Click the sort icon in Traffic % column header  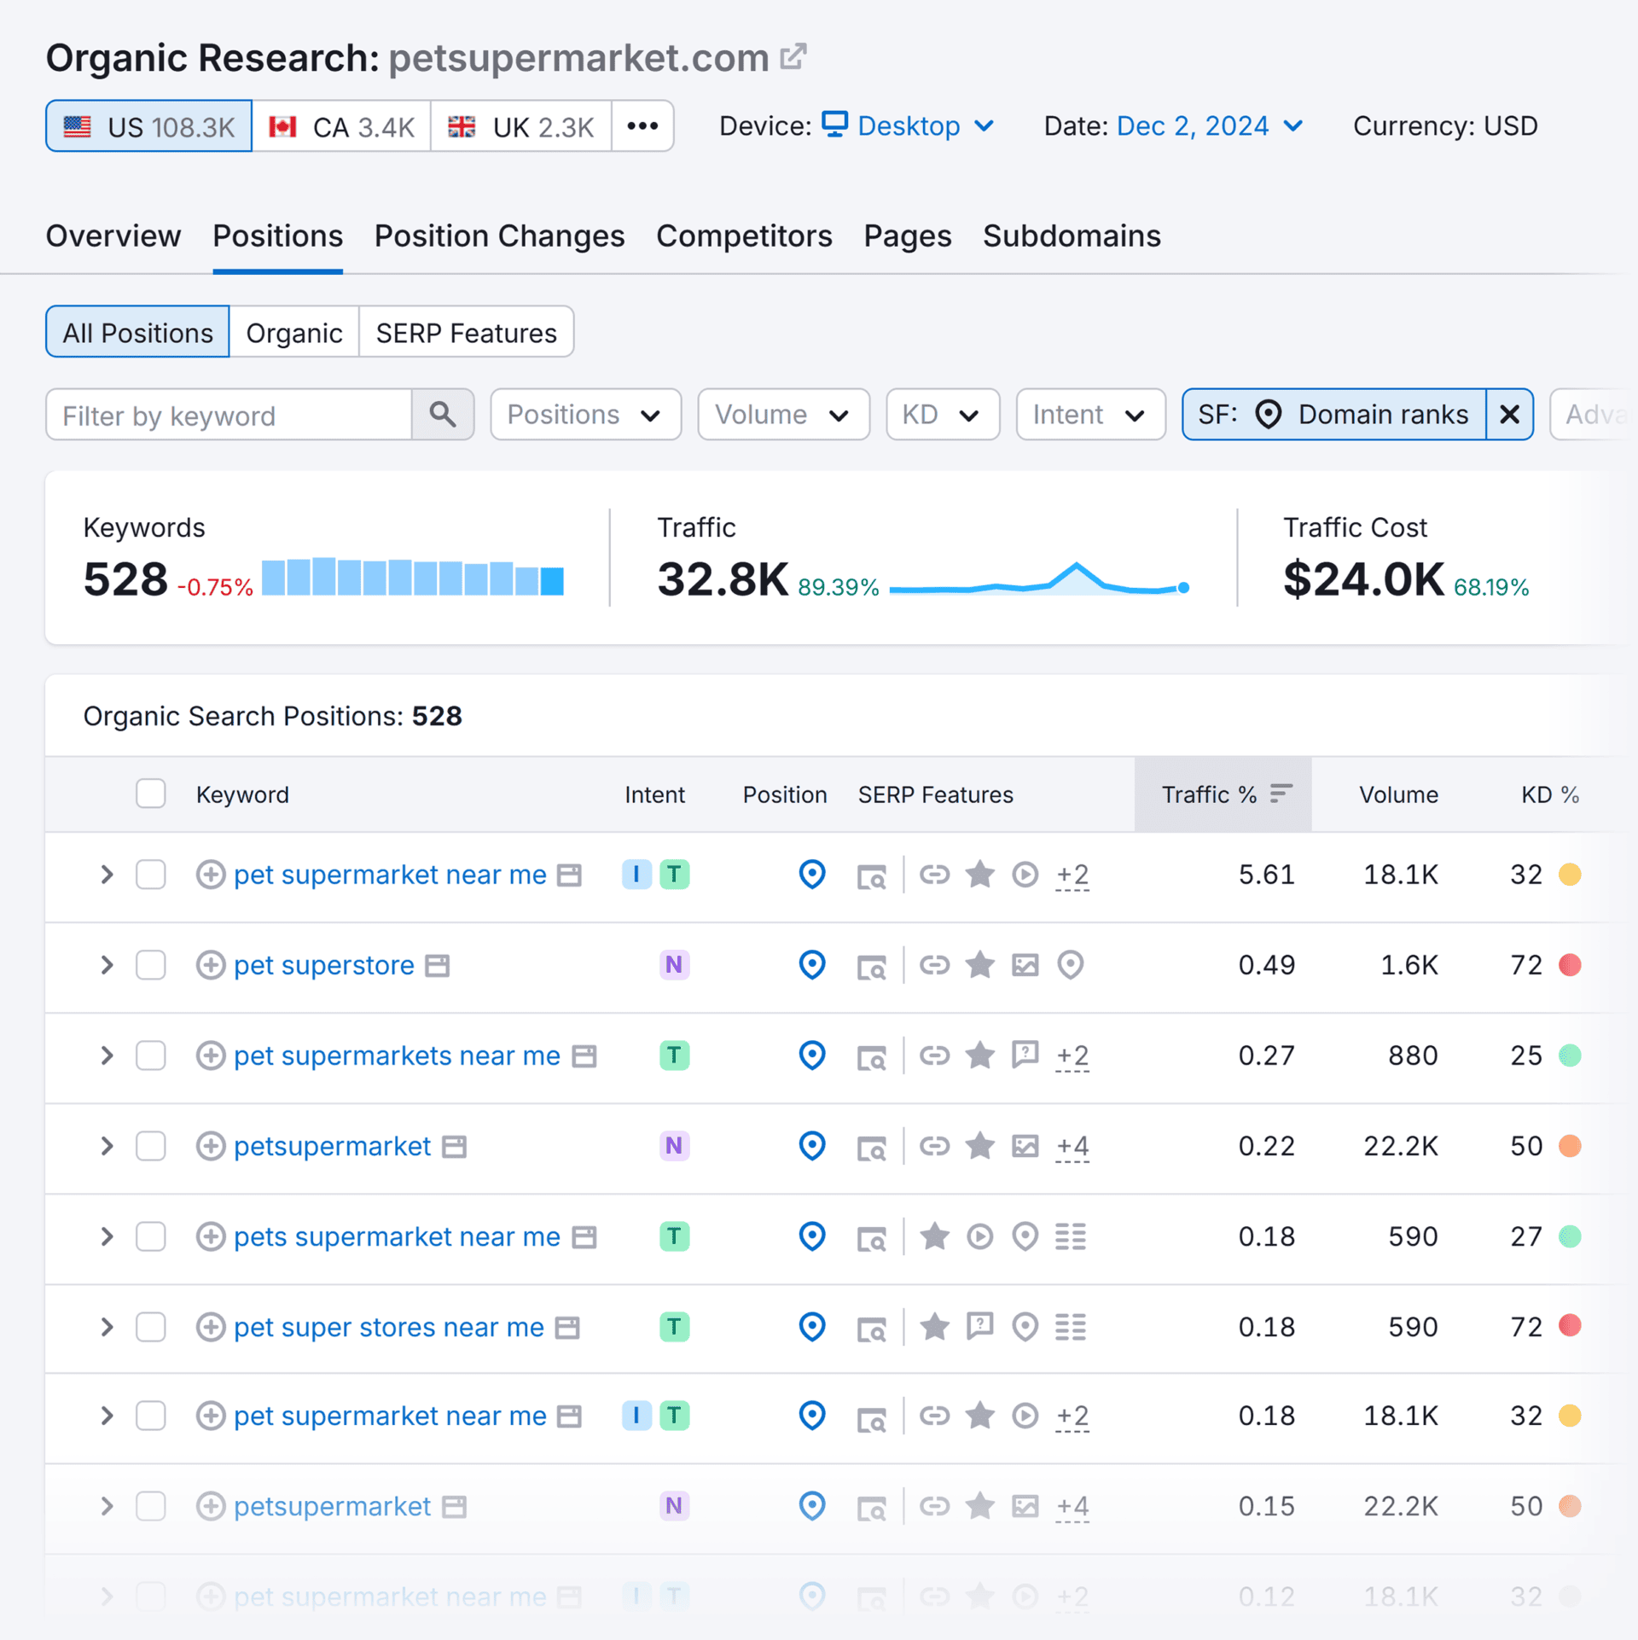point(1281,794)
